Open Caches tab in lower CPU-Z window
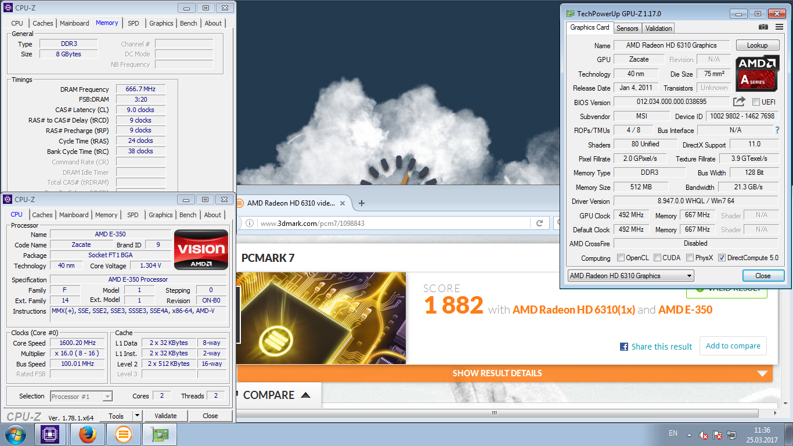Screen dimensions: 793x446 tap(42, 215)
